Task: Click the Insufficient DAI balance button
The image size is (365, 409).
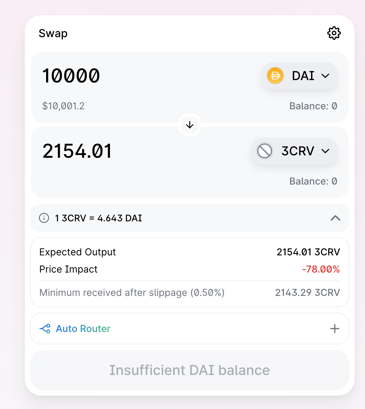Action: coord(190,370)
